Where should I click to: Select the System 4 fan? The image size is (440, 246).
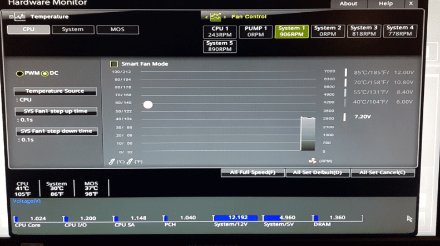pos(400,31)
